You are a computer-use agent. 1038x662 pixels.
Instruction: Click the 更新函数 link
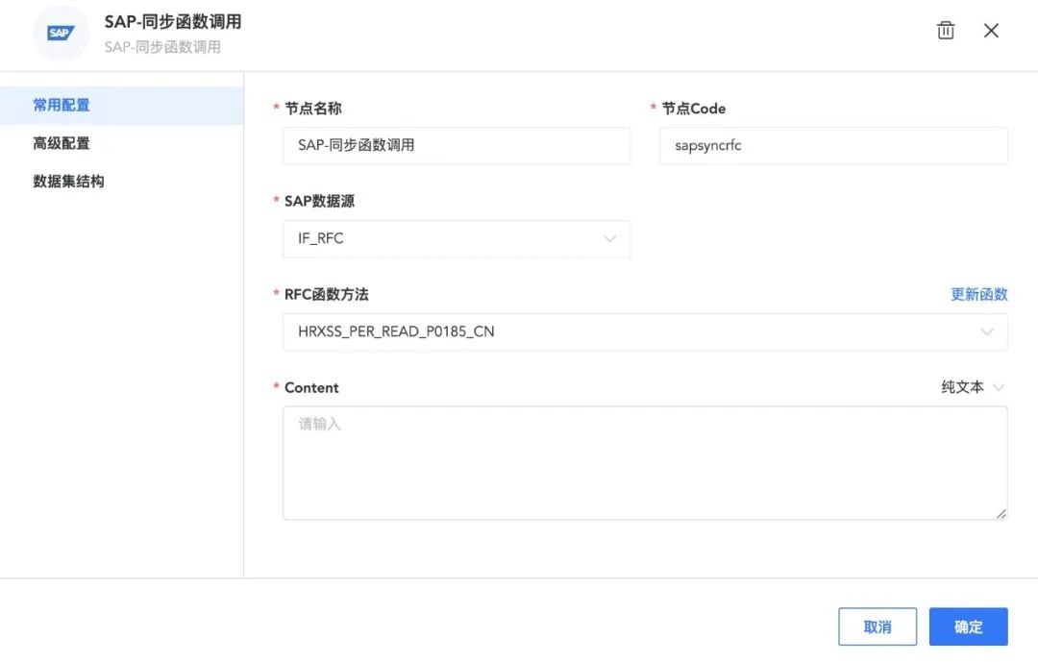click(x=979, y=295)
